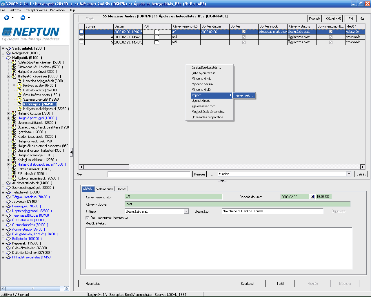Open the Eszközök menu
Image resolution: width=371 pixels, height=297 pixels.
pyautogui.click(x=15, y=10)
